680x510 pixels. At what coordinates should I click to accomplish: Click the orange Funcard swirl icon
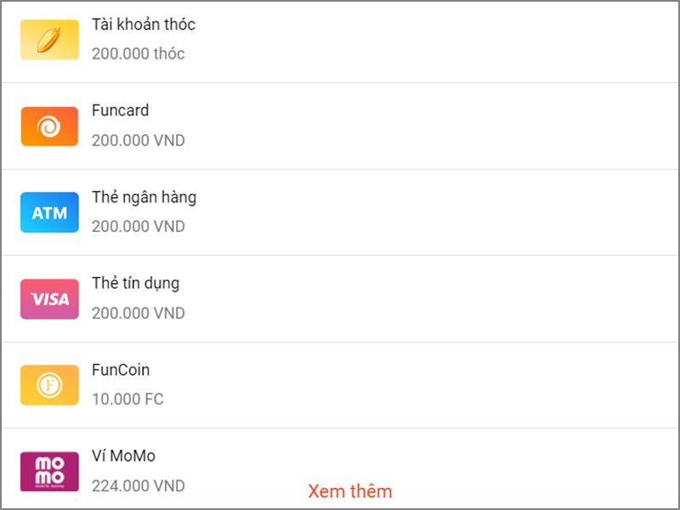point(48,125)
